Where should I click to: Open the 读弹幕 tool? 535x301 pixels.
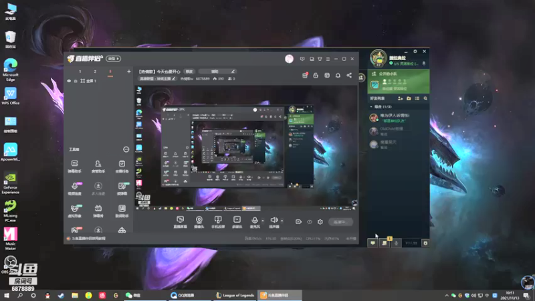point(122,189)
